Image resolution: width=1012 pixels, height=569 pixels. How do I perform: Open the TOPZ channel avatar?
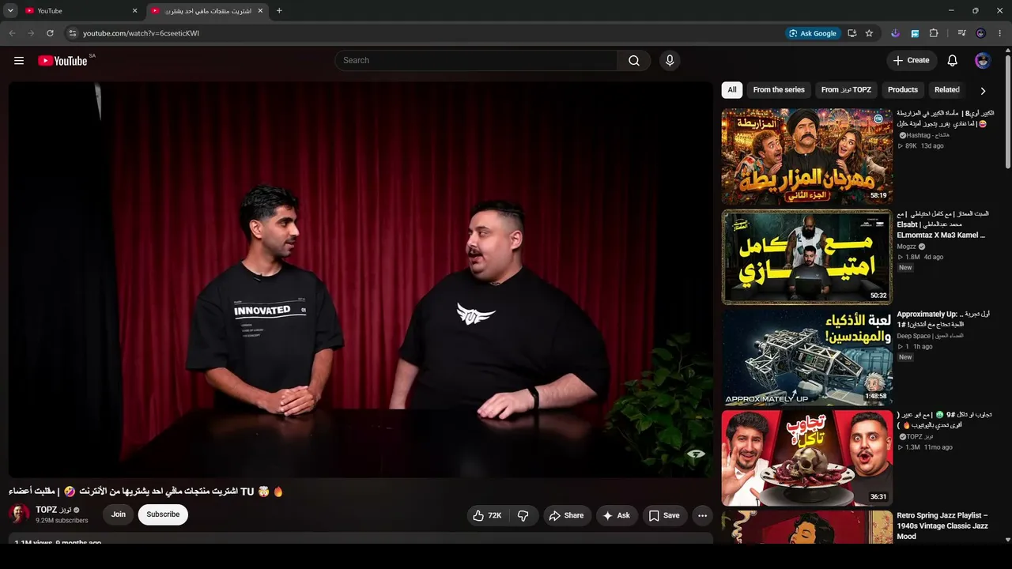click(x=19, y=514)
